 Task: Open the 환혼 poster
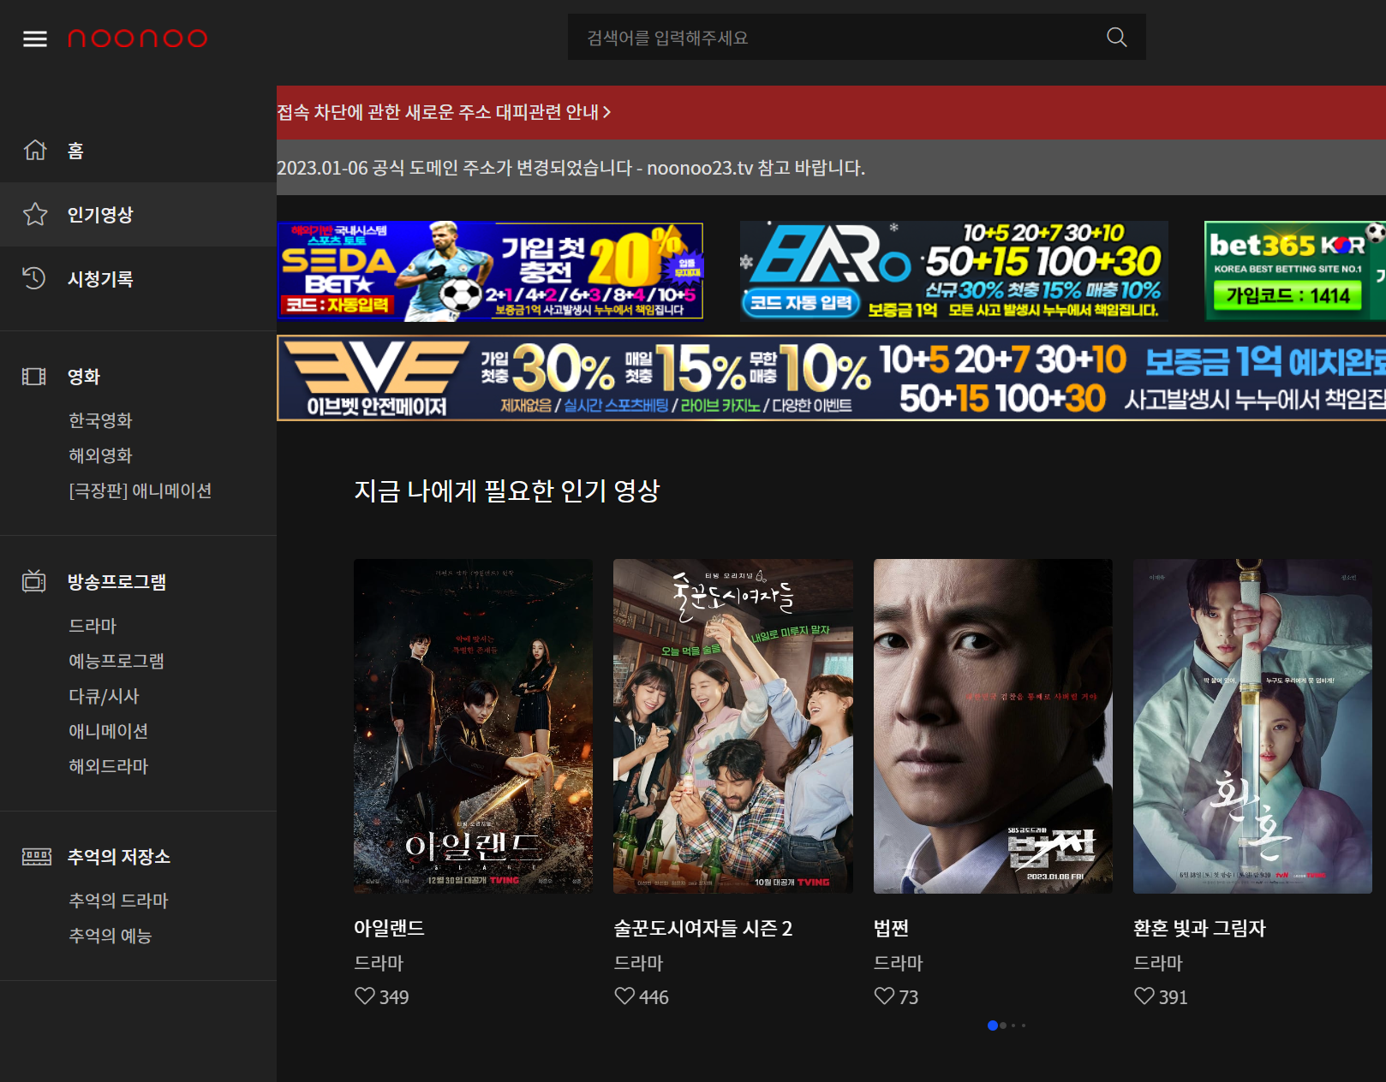[x=1252, y=726]
